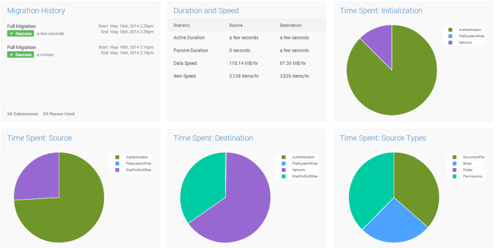Select the Data Speed row
This screenshot has width=496, height=248.
click(247, 63)
